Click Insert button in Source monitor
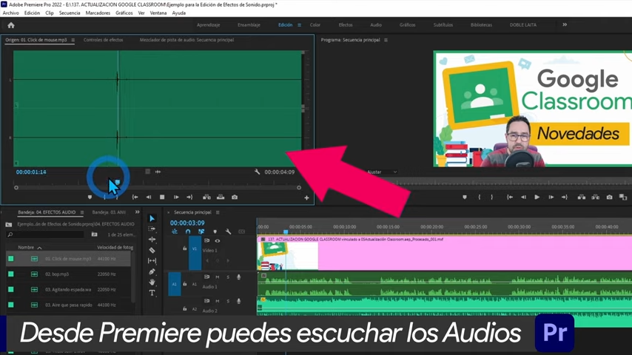Image resolution: width=632 pixels, height=355 pixels. click(206, 197)
